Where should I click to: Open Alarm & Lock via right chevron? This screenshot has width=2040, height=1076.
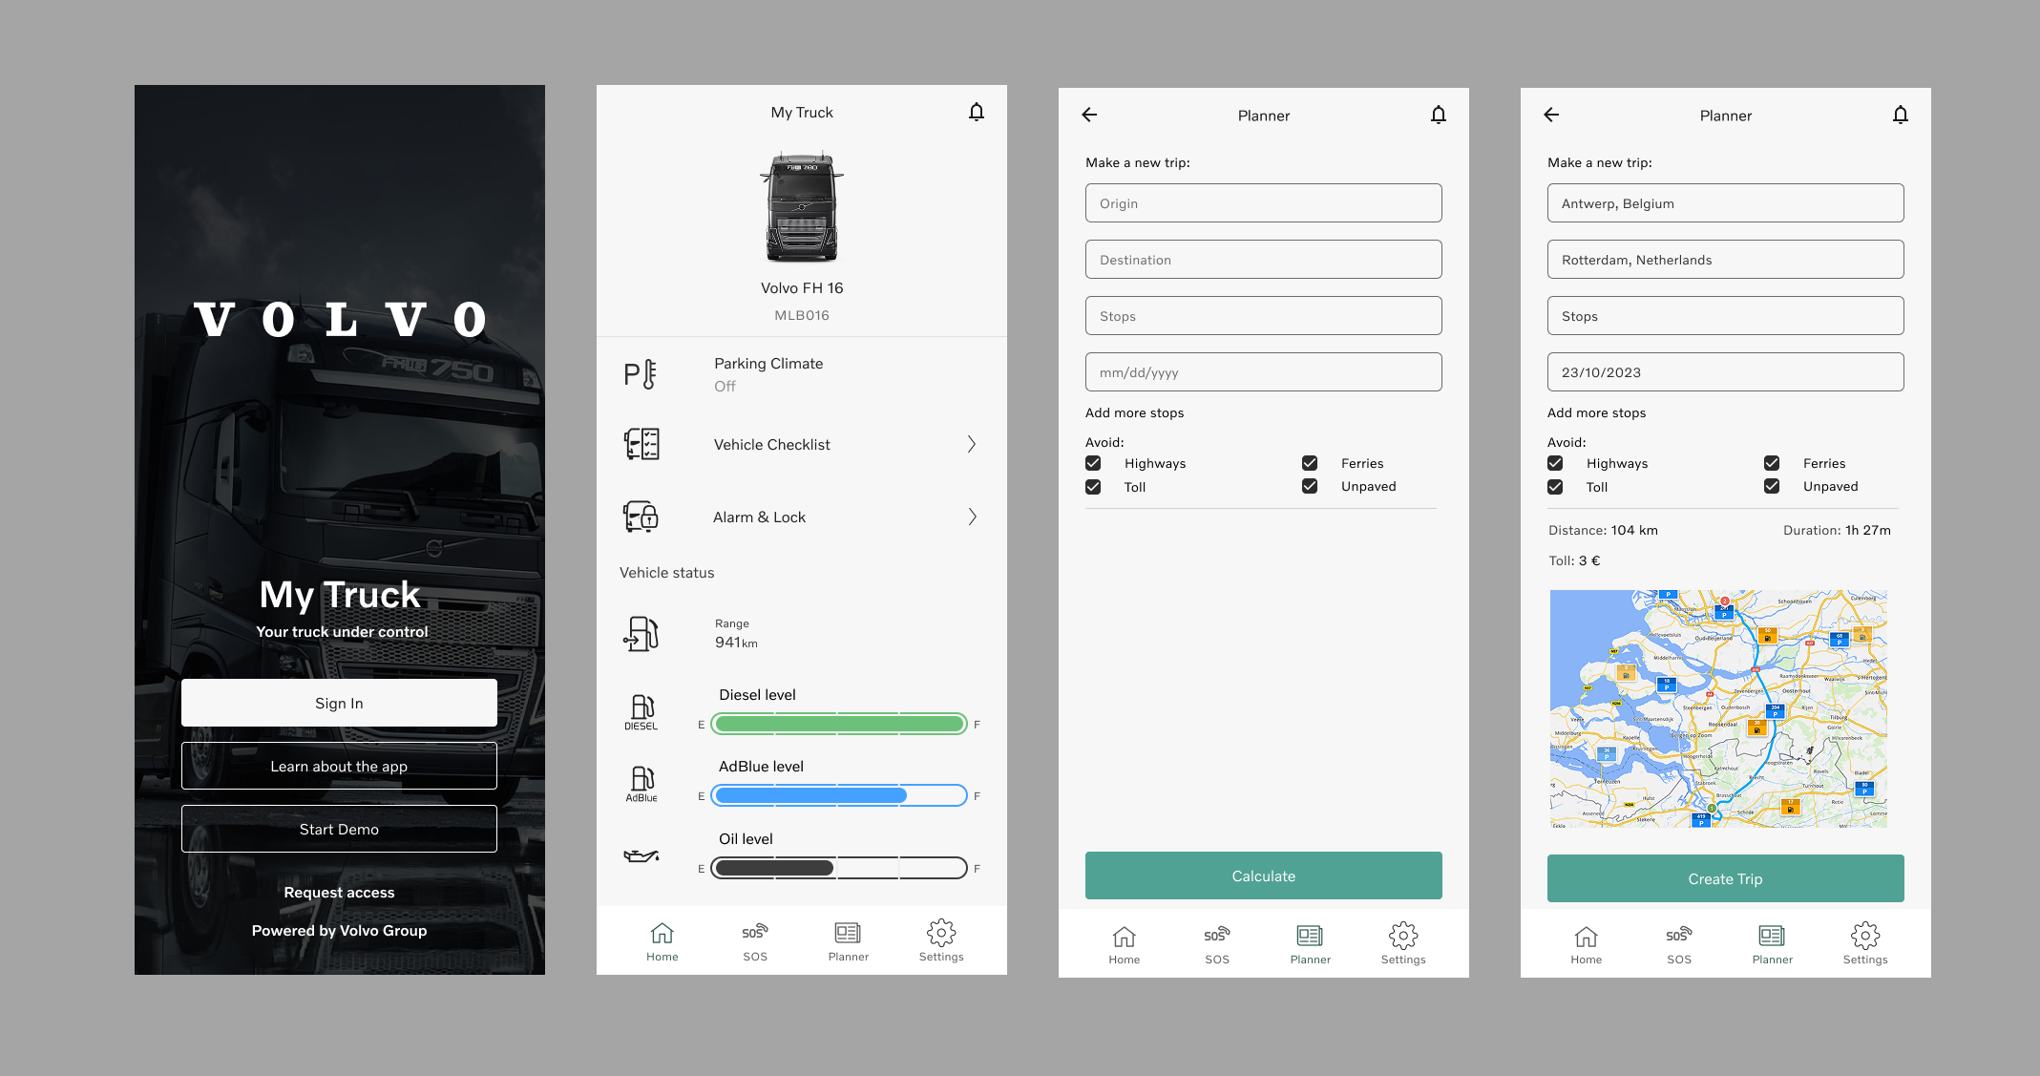972,517
